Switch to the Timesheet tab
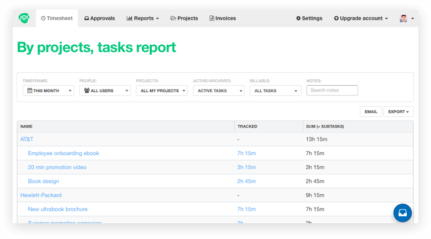The height and width of the screenshot is (239, 431). (x=56, y=18)
